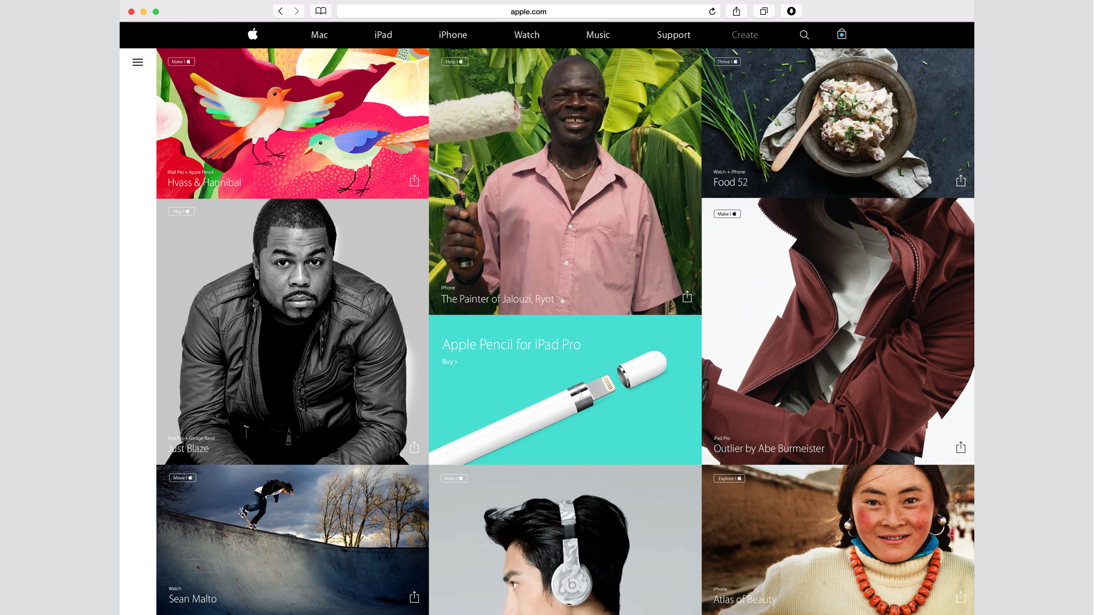This screenshot has width=1094, height=615.
Task: Open Hvass & Hannibal story title
Action: 204,182
